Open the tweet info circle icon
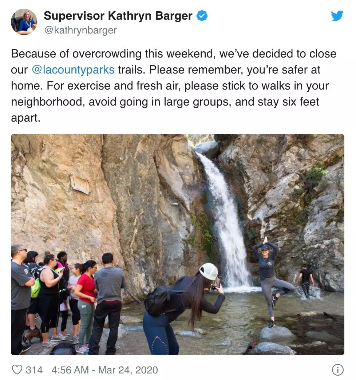Screen dimensions: 356x380 (x=337, y=370)
